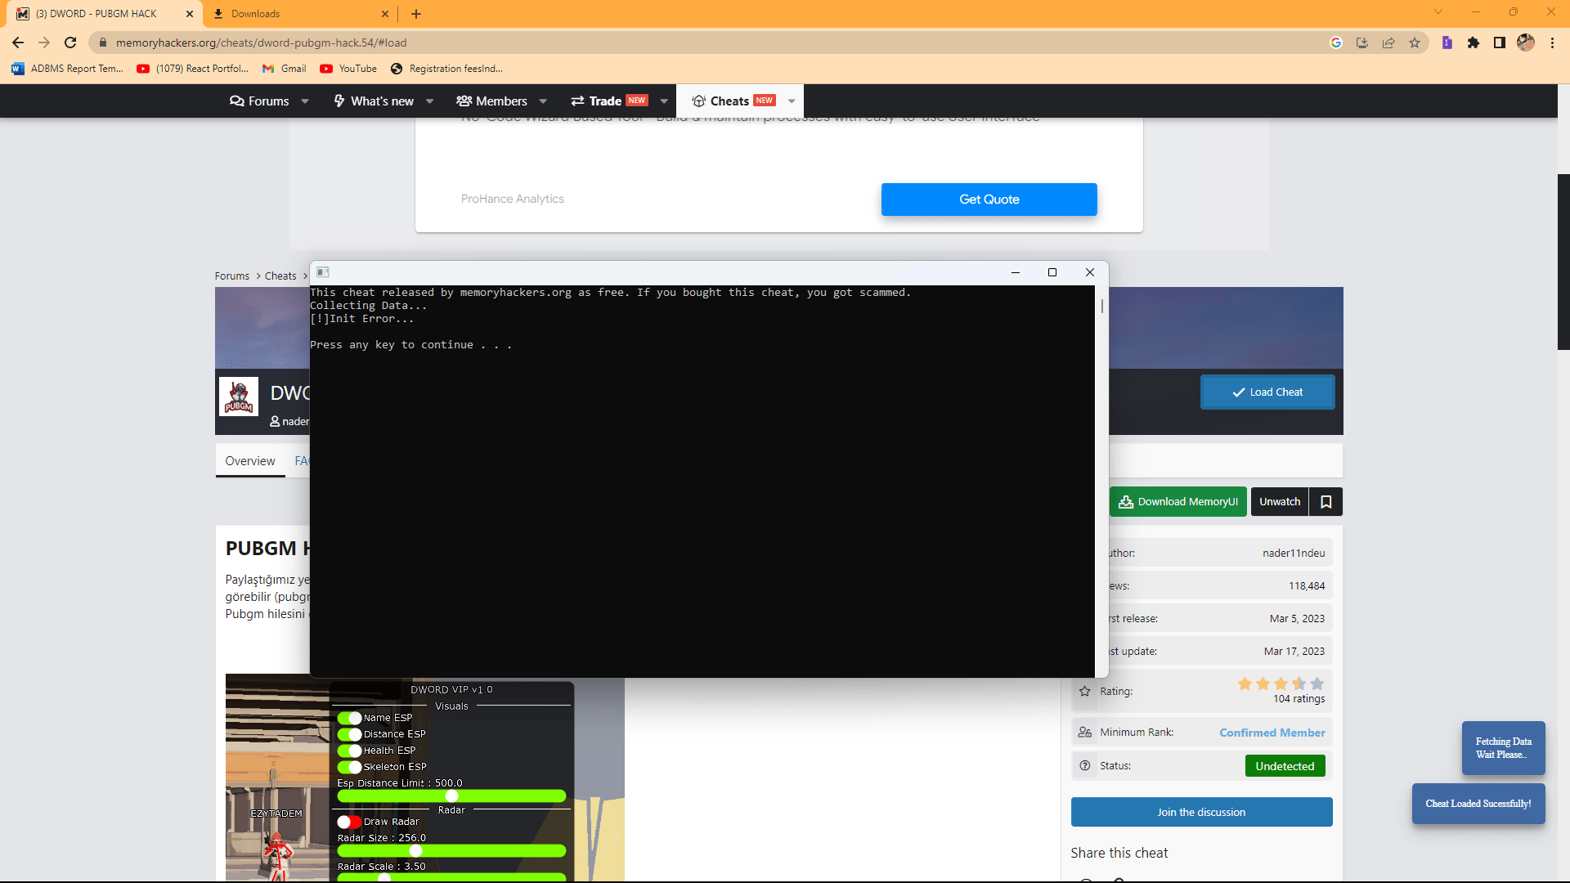Click Join the discussion button
The image size is (1570, 883).
tap(1201, 812)
